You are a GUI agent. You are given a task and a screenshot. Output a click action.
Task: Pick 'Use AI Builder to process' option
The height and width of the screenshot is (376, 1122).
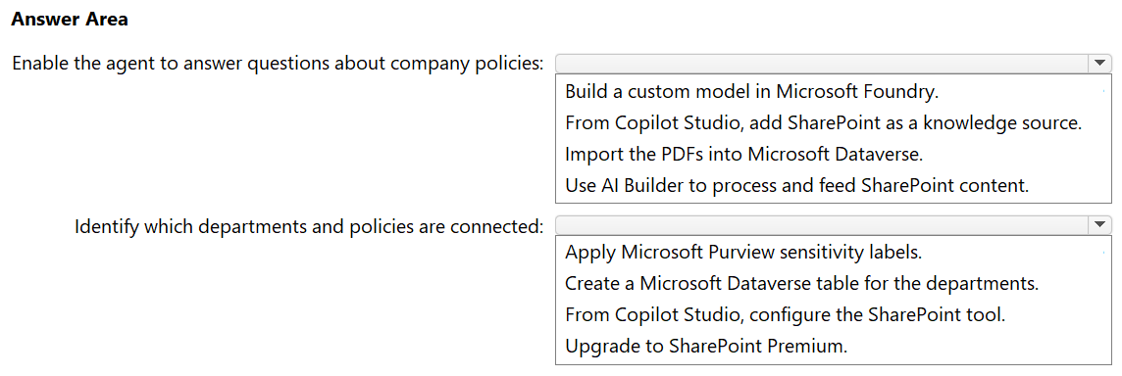click(796, 186)
